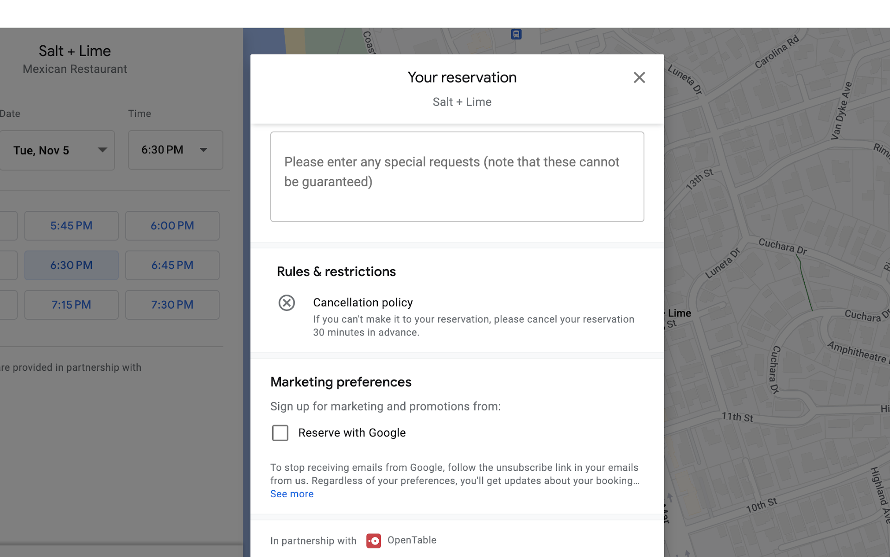
Task: Close the Your reservation dialog
Action: coord(639,77)
